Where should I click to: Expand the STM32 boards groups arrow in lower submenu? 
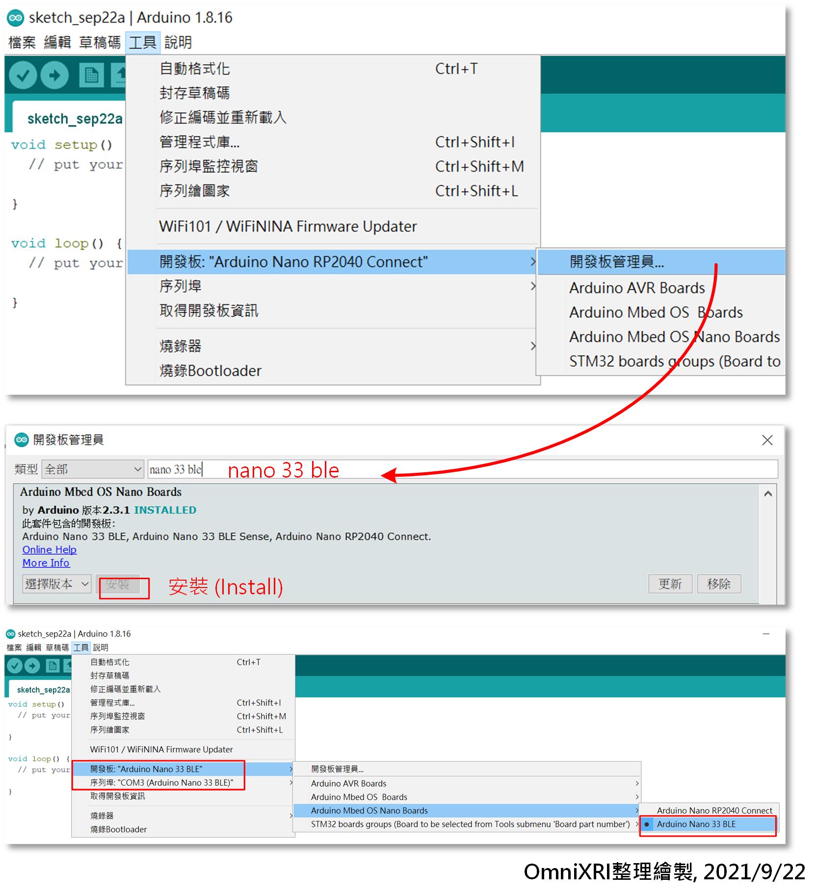[x=637, y=824]
